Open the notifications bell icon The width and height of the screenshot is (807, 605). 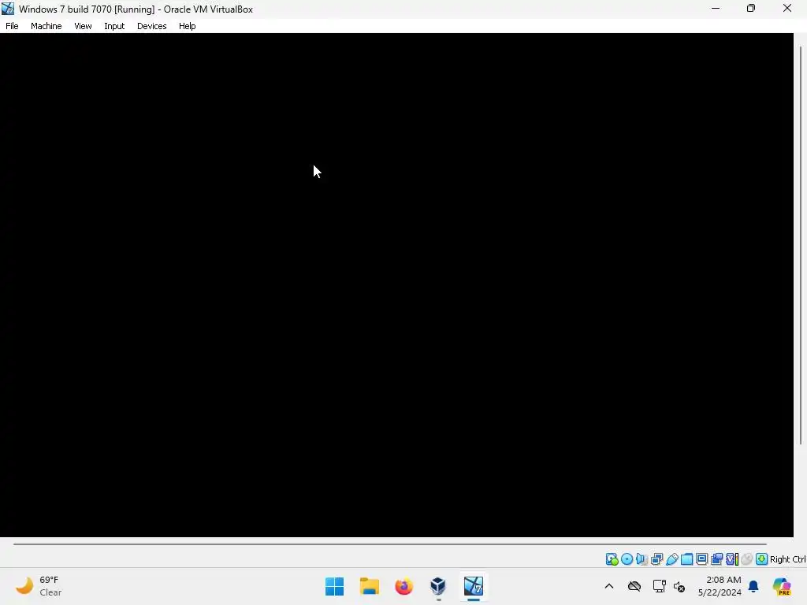point(753,586)
